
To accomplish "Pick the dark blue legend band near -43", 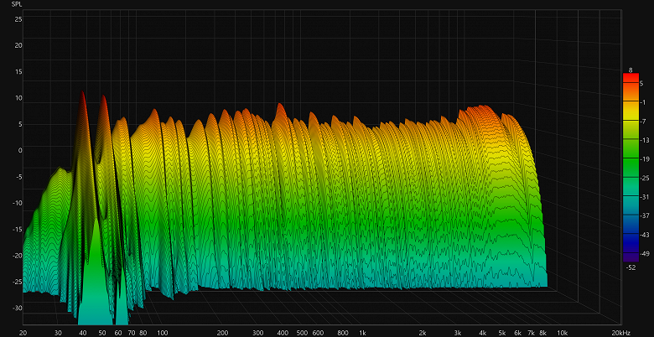I will 631,234.
